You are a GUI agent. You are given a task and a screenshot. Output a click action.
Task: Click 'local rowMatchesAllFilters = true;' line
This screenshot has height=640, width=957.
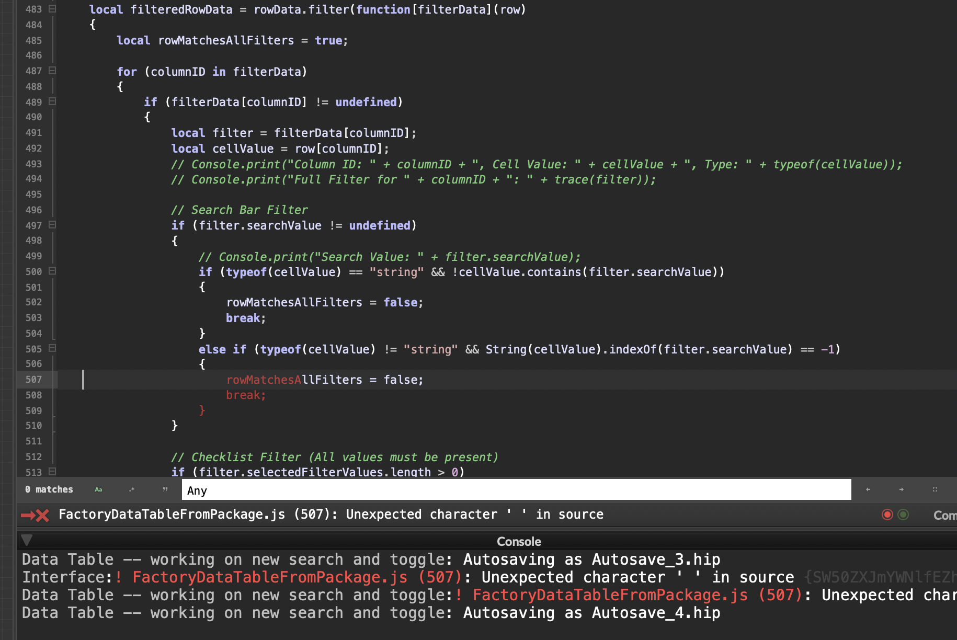coord(232,40)
